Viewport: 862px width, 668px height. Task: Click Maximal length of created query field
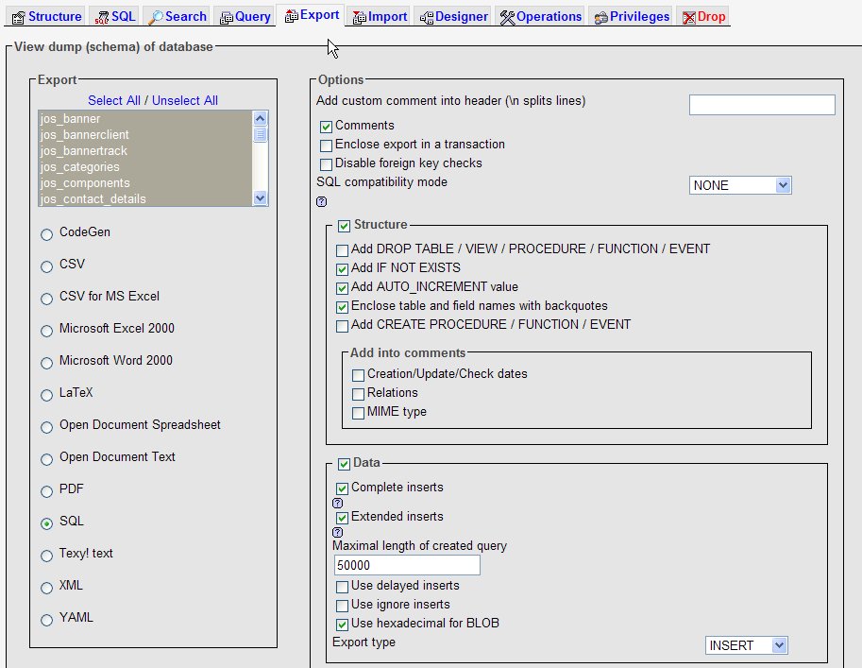click(407, 565)
